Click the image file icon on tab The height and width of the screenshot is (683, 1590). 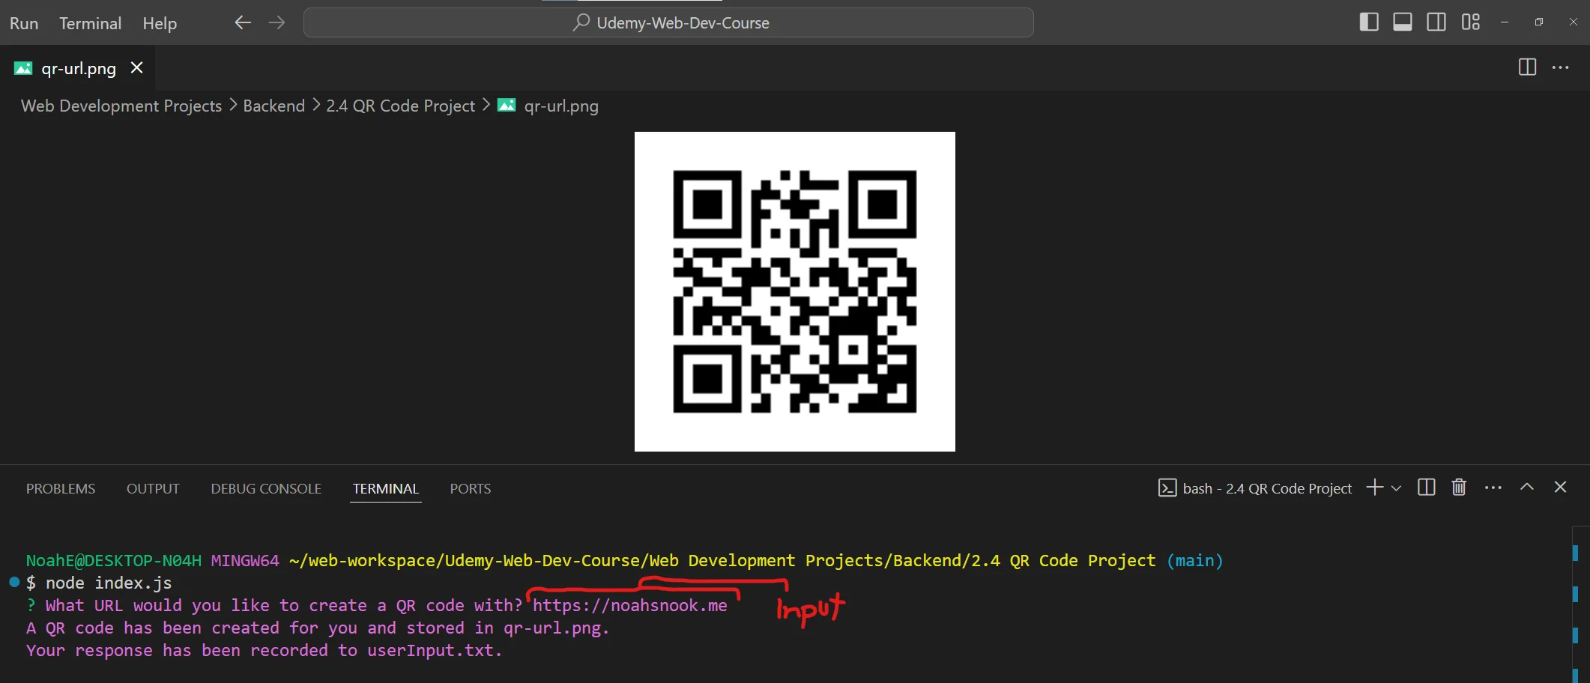coord(23,68)
